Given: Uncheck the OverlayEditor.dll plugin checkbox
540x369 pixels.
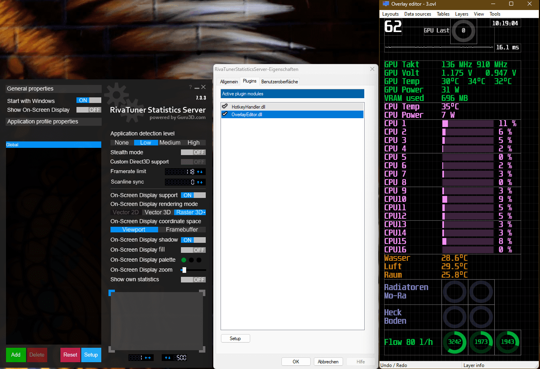Looking at the screenshot, I should click(x=225, y=114).
